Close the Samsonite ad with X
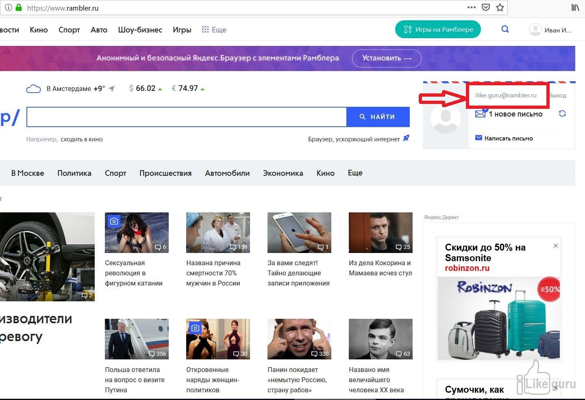The width and height of the screenshot is (585, 400). 556,246
